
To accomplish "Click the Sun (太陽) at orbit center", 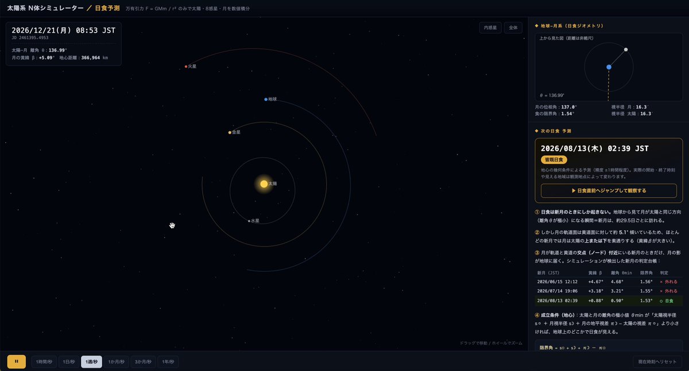I will (264, 183).
